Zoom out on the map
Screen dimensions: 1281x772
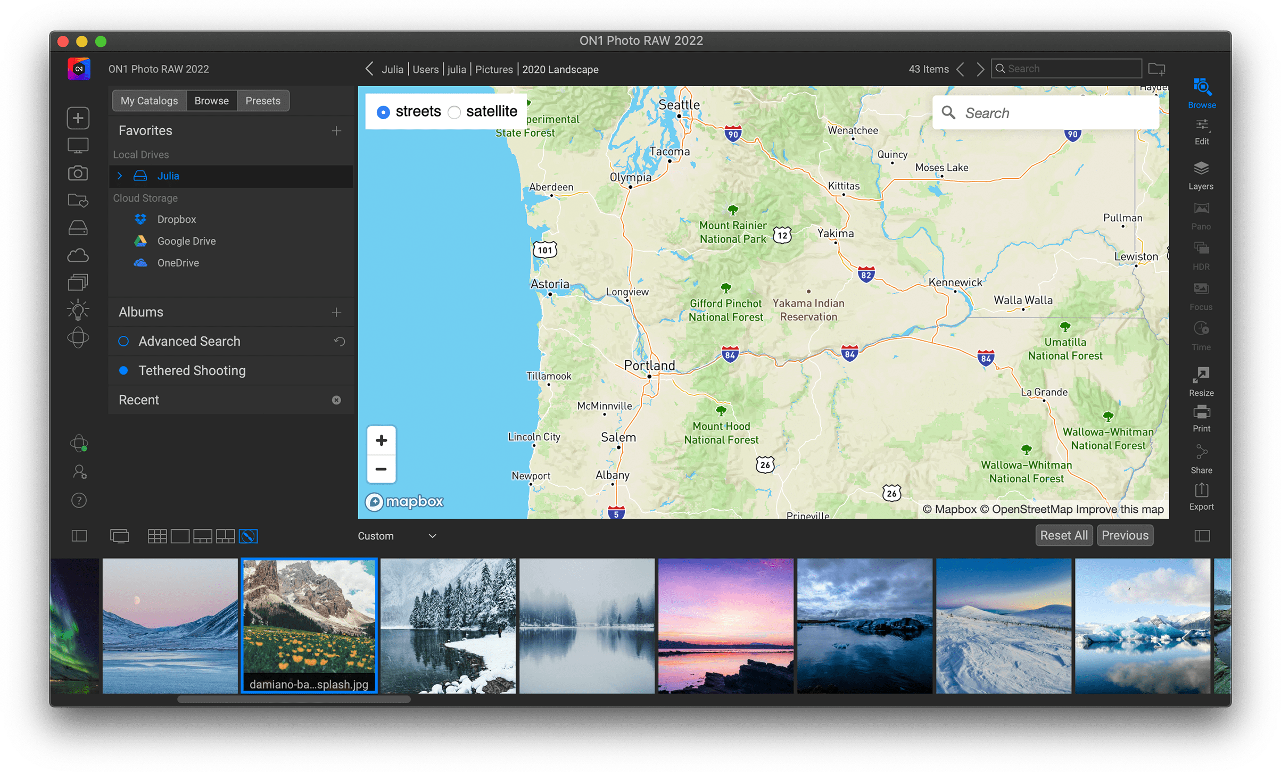[381, 469]
